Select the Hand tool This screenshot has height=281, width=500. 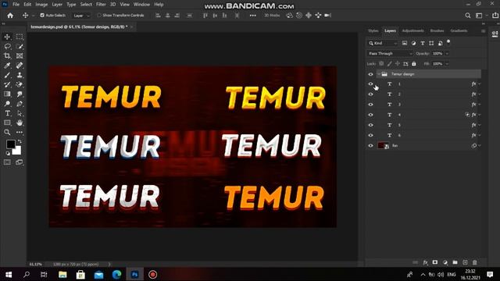(x=20, y=123)
